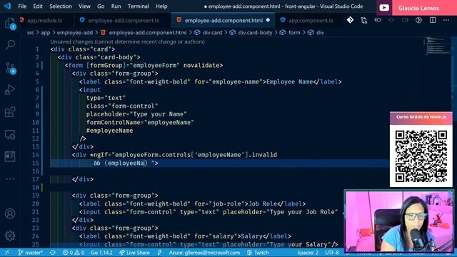The height and width of the screenshot is (257, 457).
Task: Click the toggle file blame icon in toolbar
Action: pyautogui.click(x=419, y=20)
